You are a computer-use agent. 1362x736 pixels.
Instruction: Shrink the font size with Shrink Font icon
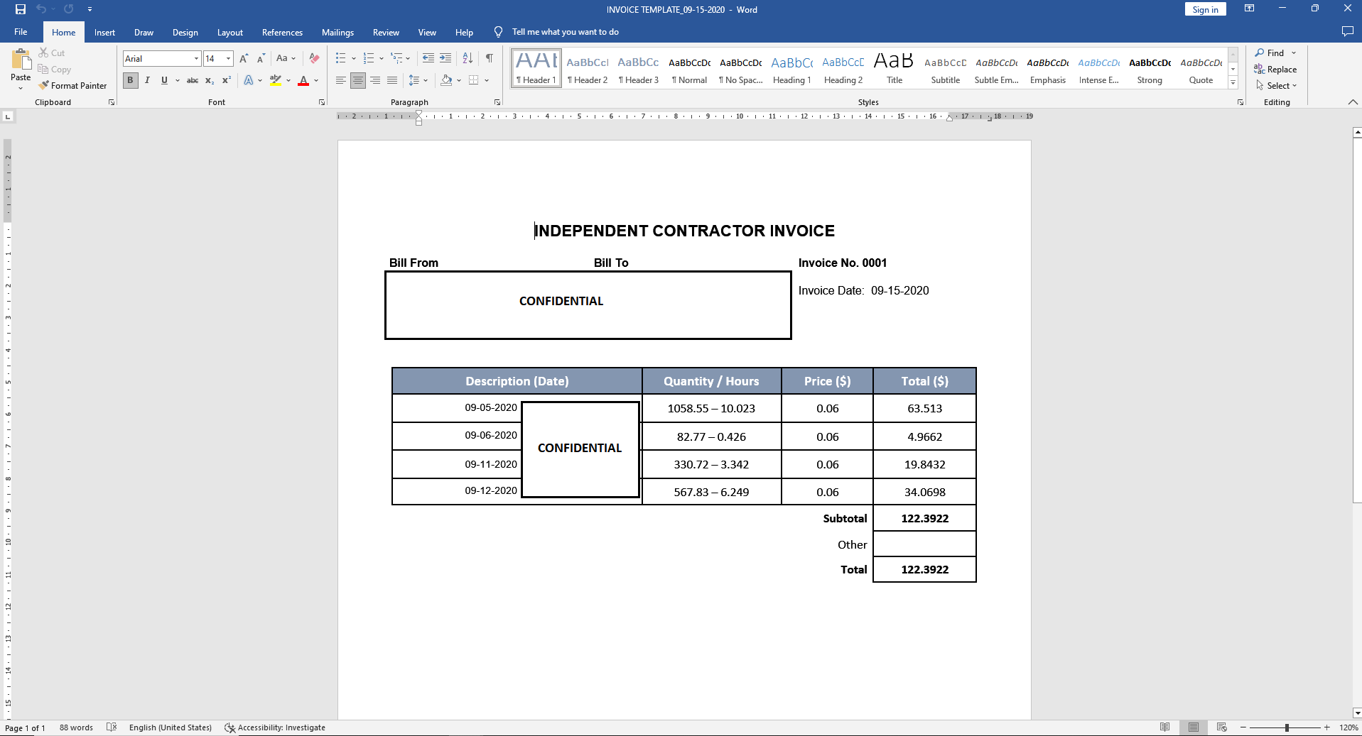(x=261, y=59)
